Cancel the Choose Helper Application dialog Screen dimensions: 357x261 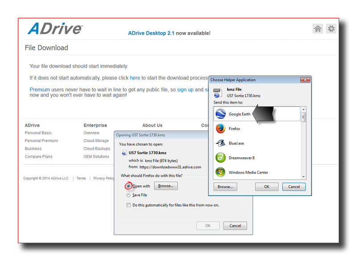coord(294,187)
